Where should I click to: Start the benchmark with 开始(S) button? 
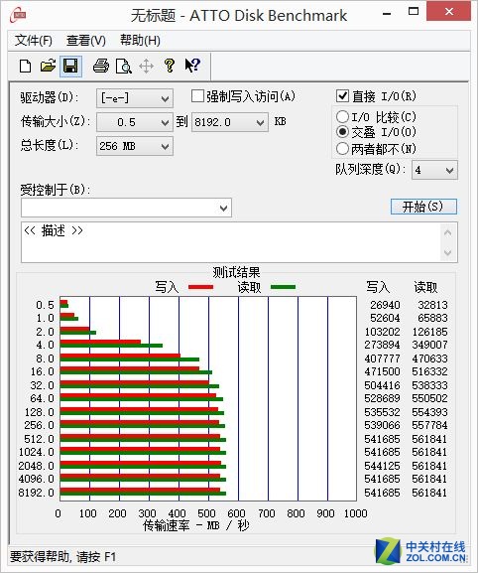coord(423,207)
